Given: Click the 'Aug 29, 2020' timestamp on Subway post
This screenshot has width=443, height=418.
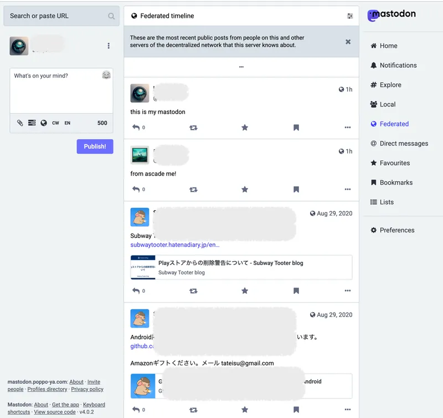Looking at the screenshot, I should 334,213.
